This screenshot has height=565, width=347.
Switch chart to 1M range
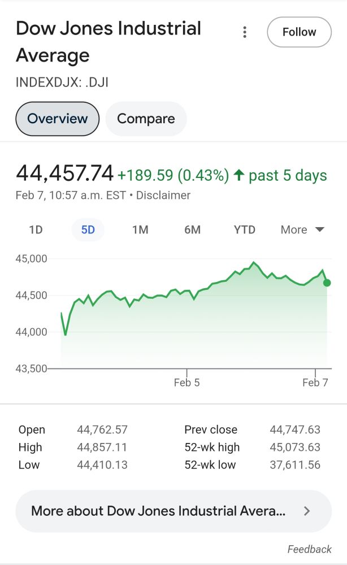(140, 230)
